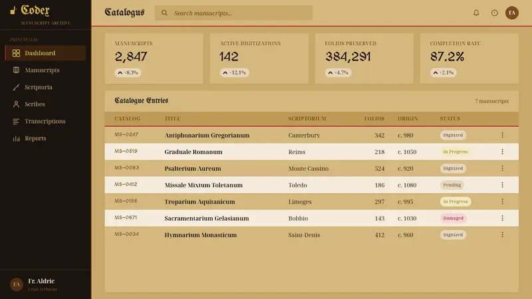Click the +4.7% trend badge
532x299 pixels.
(x=338, y=72)
